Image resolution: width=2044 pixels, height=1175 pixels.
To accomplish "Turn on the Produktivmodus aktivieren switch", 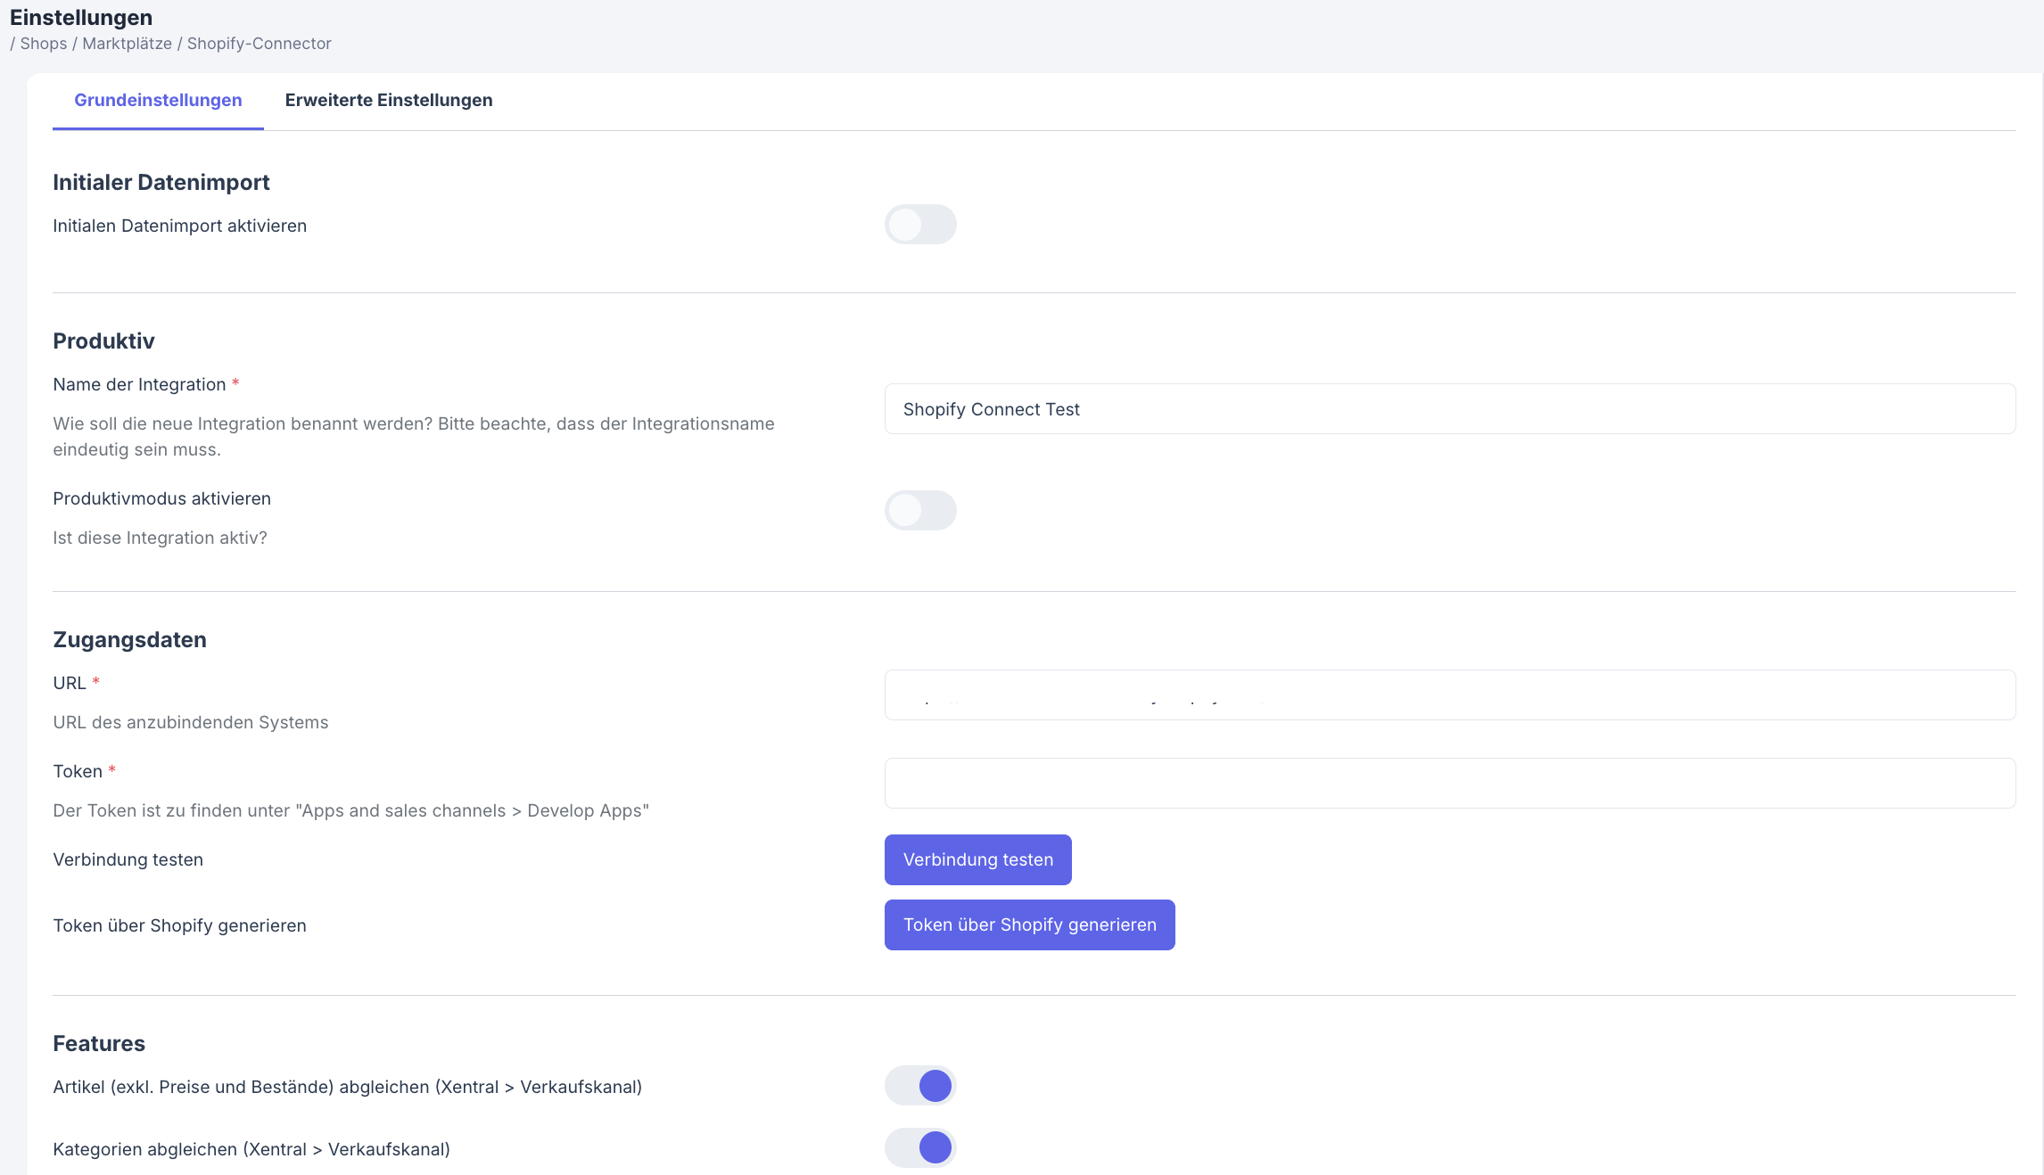I will [x=919, y=511].
